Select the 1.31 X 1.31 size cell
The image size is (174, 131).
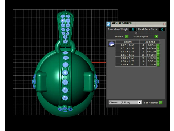(x=127, y=48)
